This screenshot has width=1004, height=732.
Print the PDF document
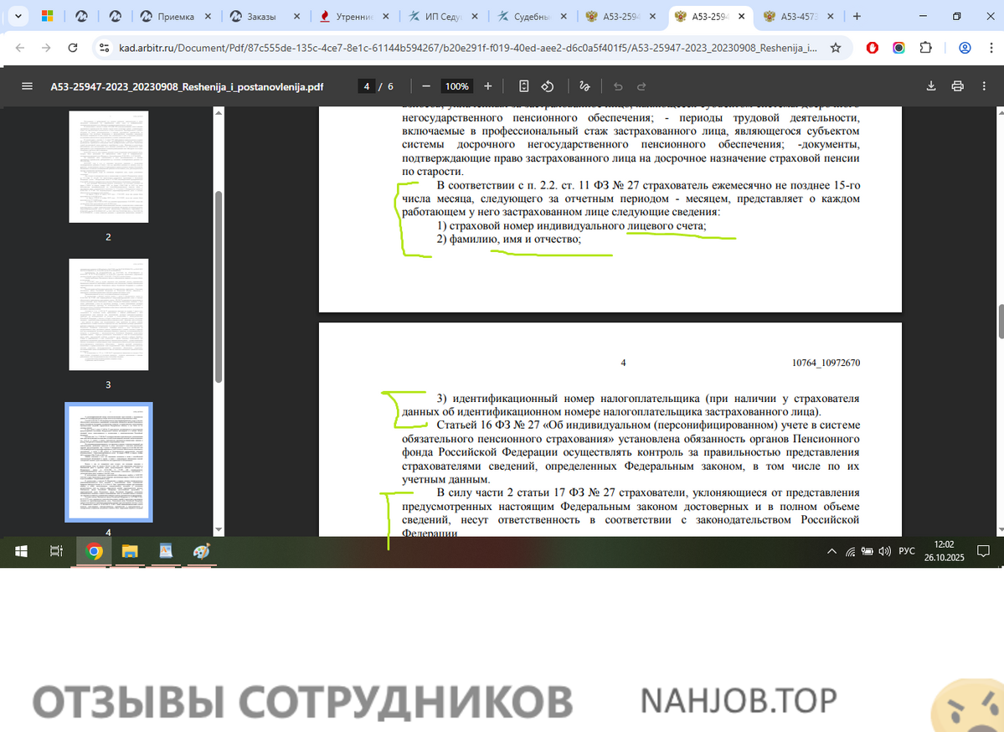957,86
